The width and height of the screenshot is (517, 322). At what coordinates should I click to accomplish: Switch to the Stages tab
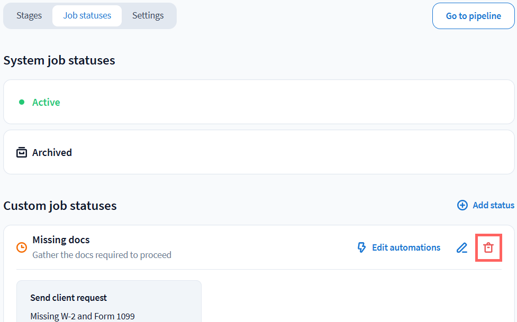click(29, 16)
